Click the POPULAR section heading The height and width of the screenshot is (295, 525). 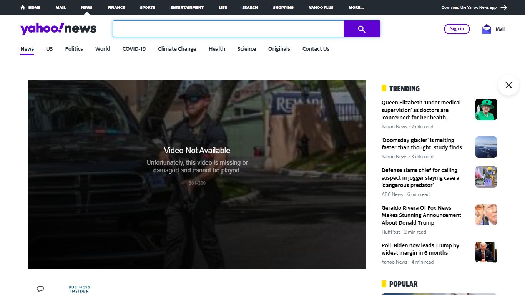(x=403, y=284)
